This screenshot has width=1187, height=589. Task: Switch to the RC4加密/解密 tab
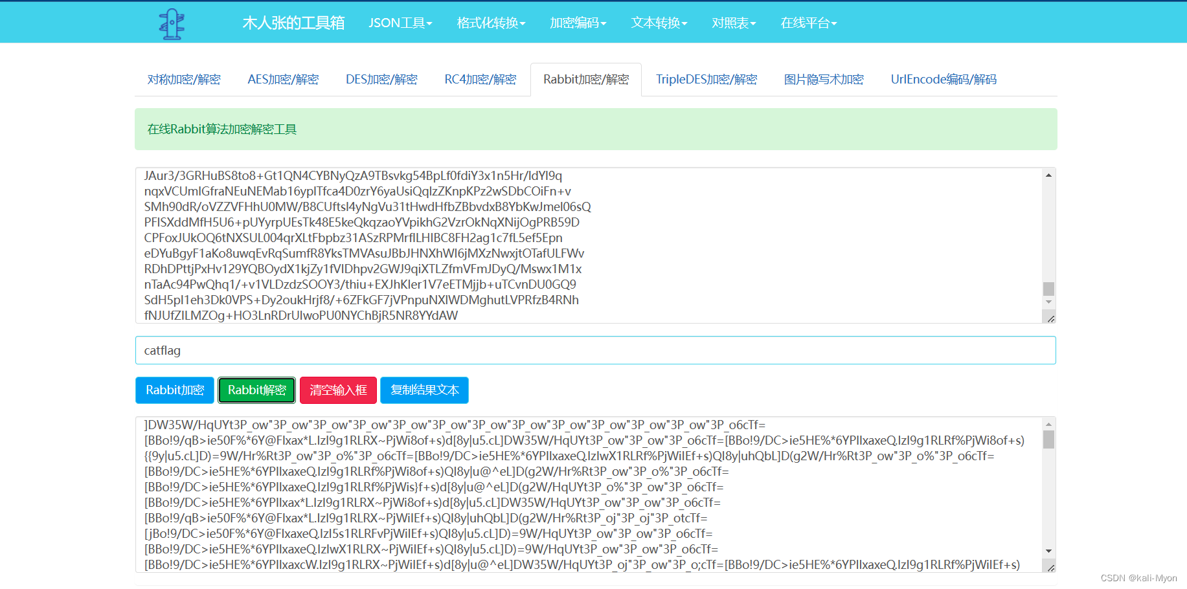[x=480, y=79]
